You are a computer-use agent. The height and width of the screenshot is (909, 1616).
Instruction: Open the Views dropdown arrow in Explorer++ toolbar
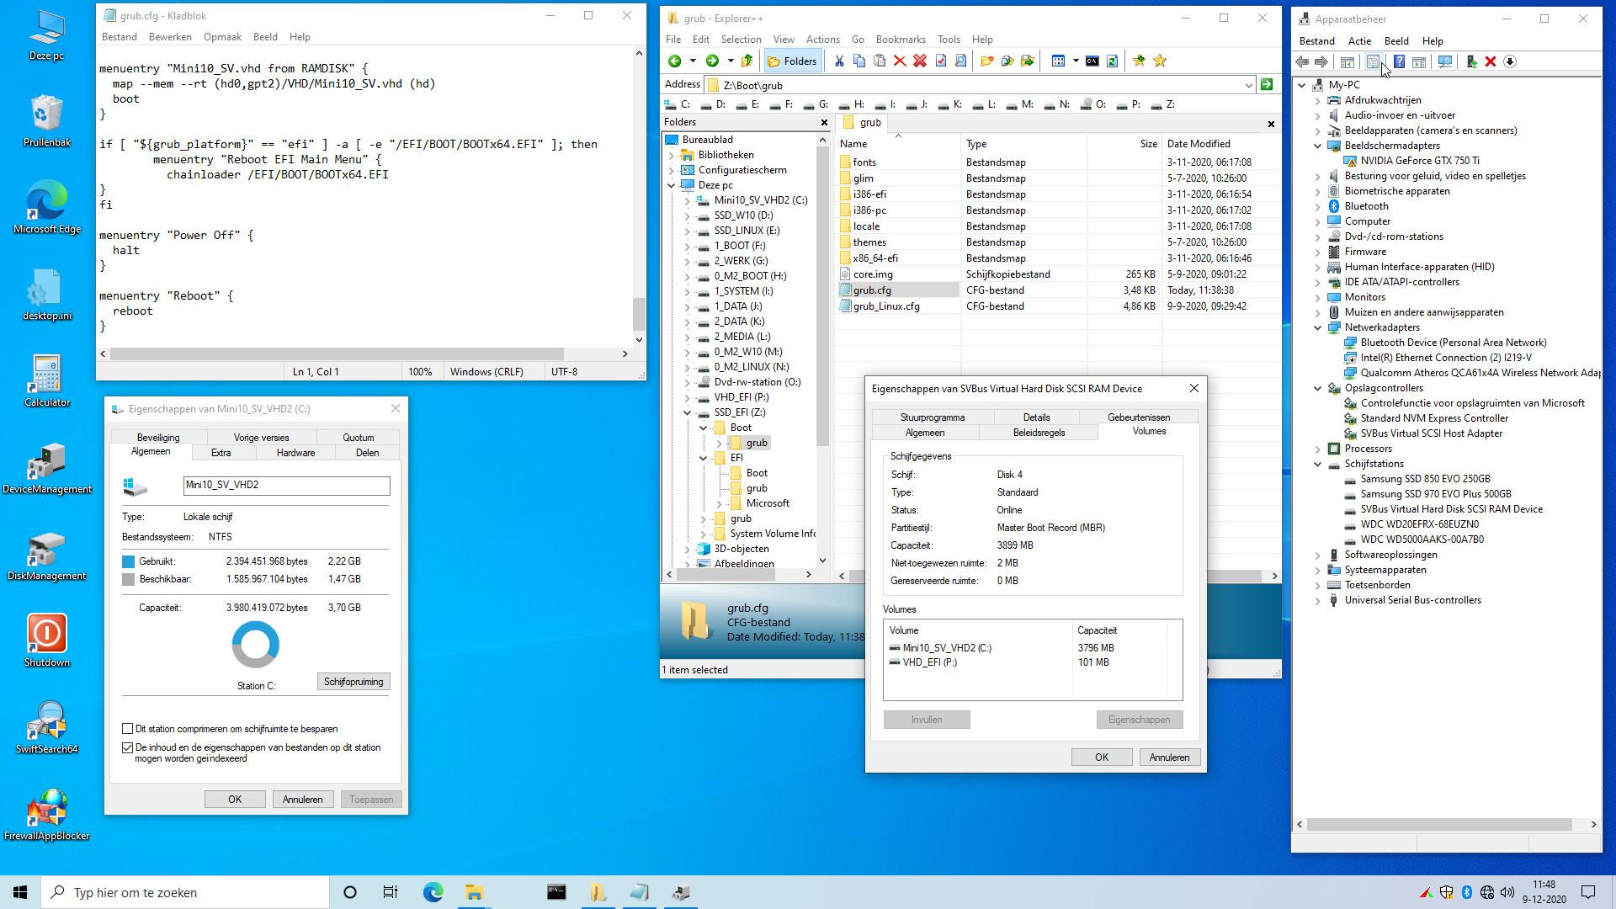(1076, 61)
